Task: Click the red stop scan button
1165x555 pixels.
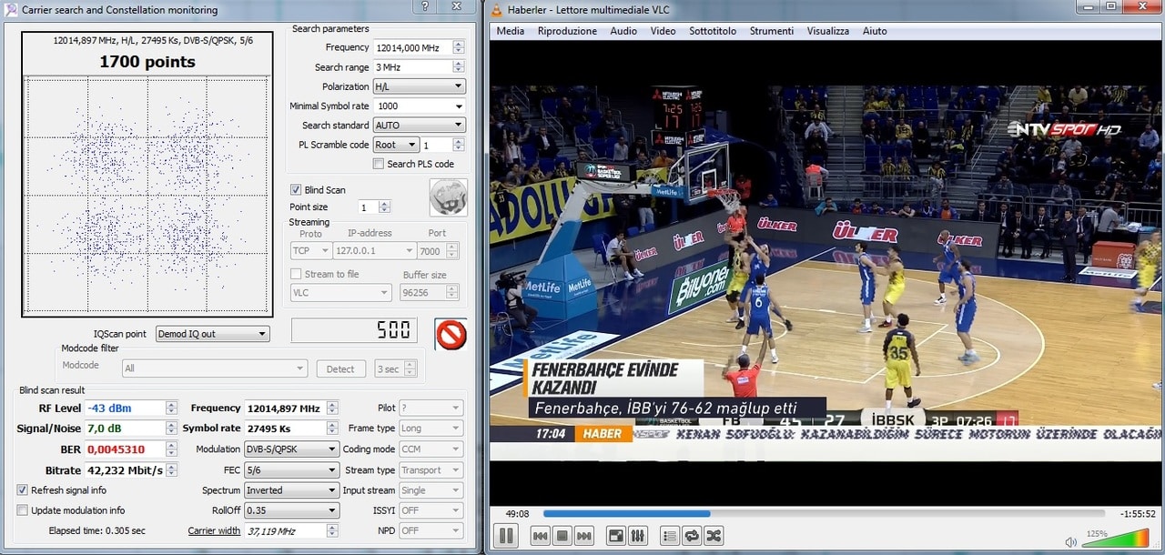Action: click(451, 334)
